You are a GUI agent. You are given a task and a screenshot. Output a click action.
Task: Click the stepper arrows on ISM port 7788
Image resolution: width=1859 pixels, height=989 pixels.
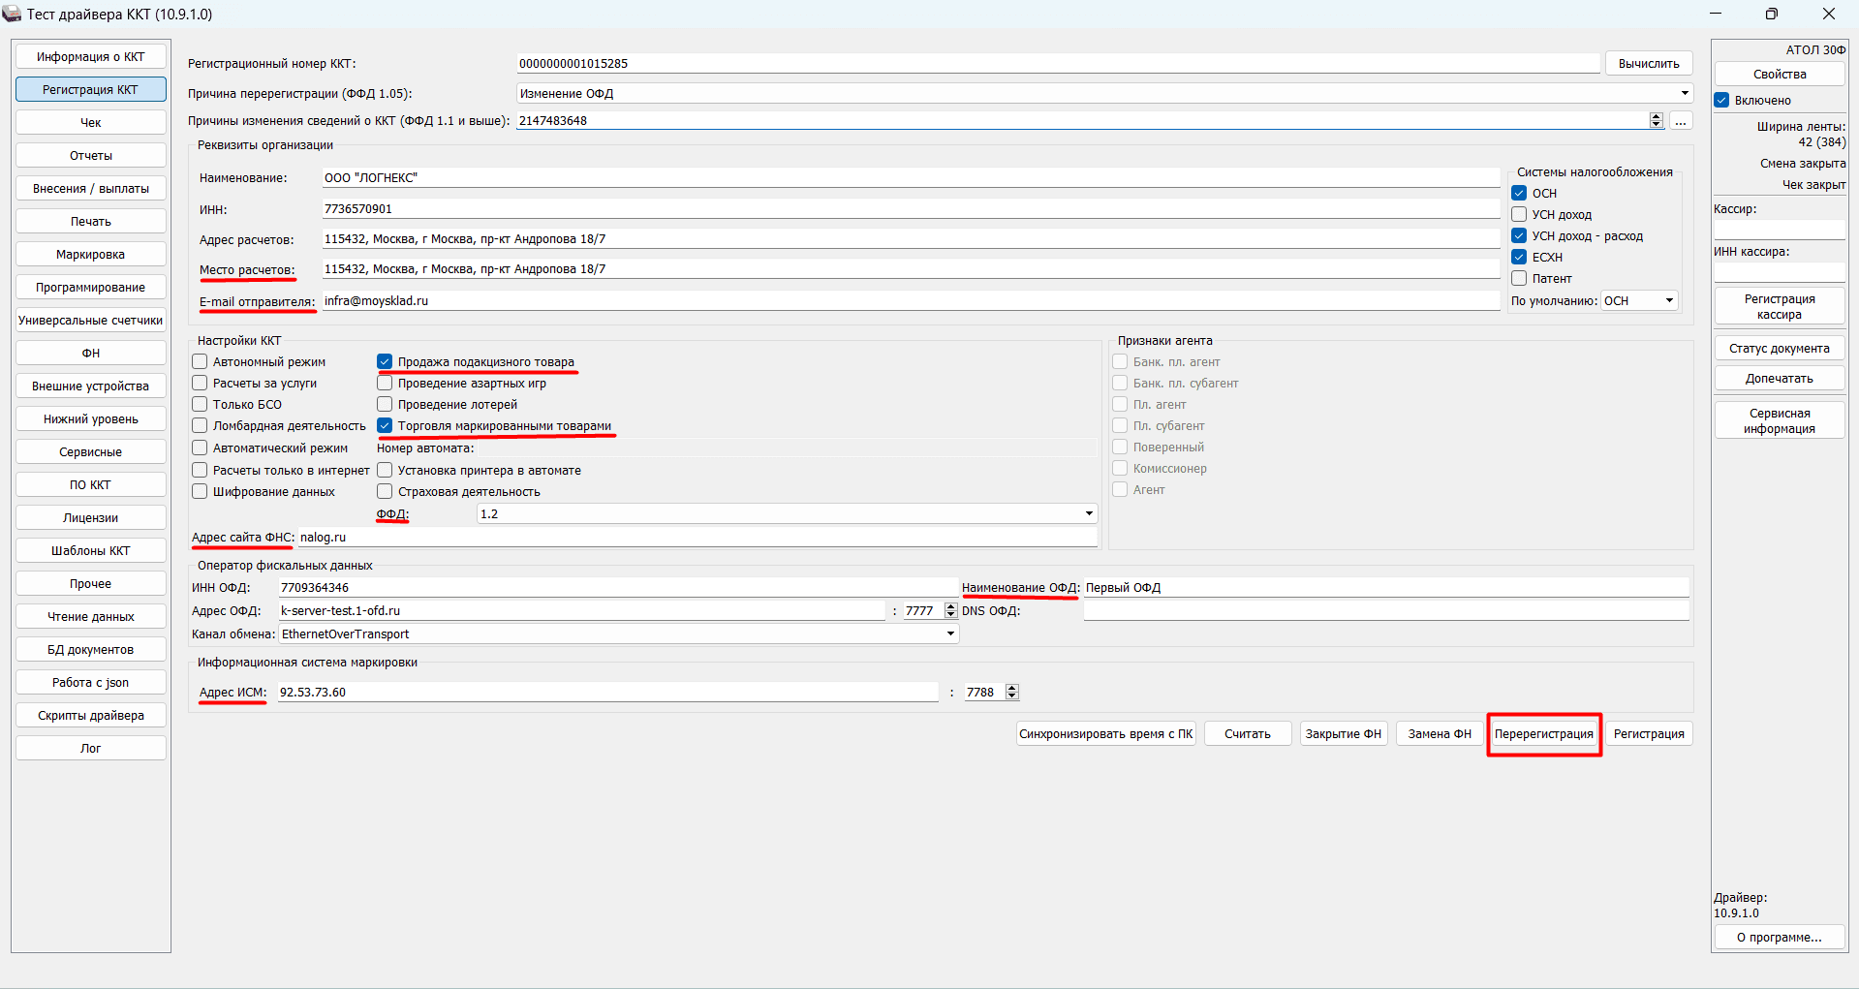(1012, 692)
